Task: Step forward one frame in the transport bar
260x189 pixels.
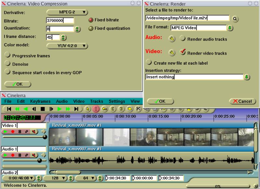Action: 51,109
